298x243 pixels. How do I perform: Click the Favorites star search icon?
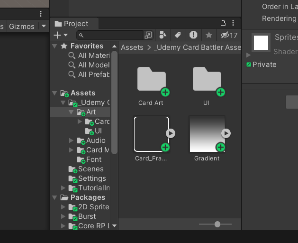(209, 35)
